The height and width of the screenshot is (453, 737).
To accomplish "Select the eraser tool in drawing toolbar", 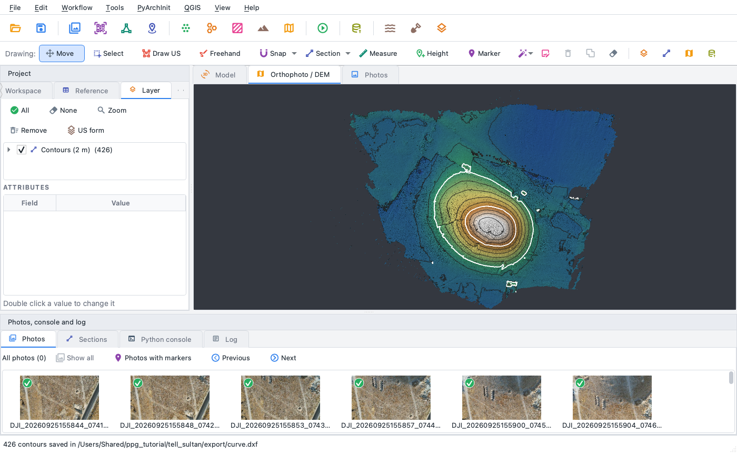I will click(x=613, y=53).
